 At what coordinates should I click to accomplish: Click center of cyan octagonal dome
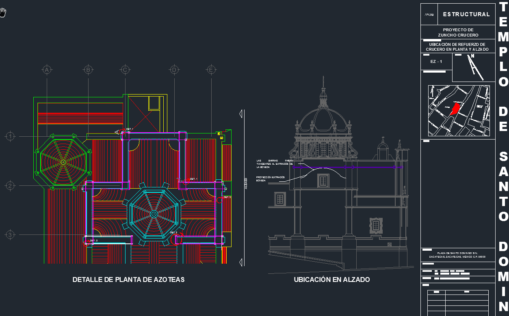pos(154,214)
